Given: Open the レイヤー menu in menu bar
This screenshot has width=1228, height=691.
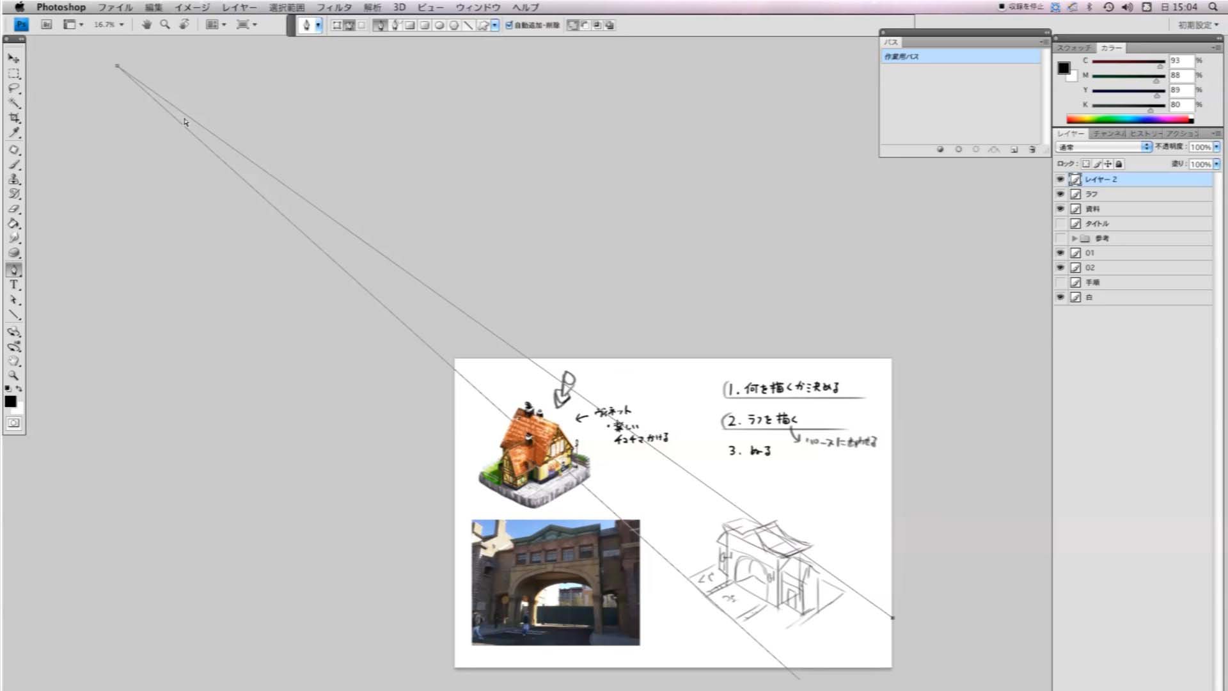Looking at the screenshot, I should [239, 7].
